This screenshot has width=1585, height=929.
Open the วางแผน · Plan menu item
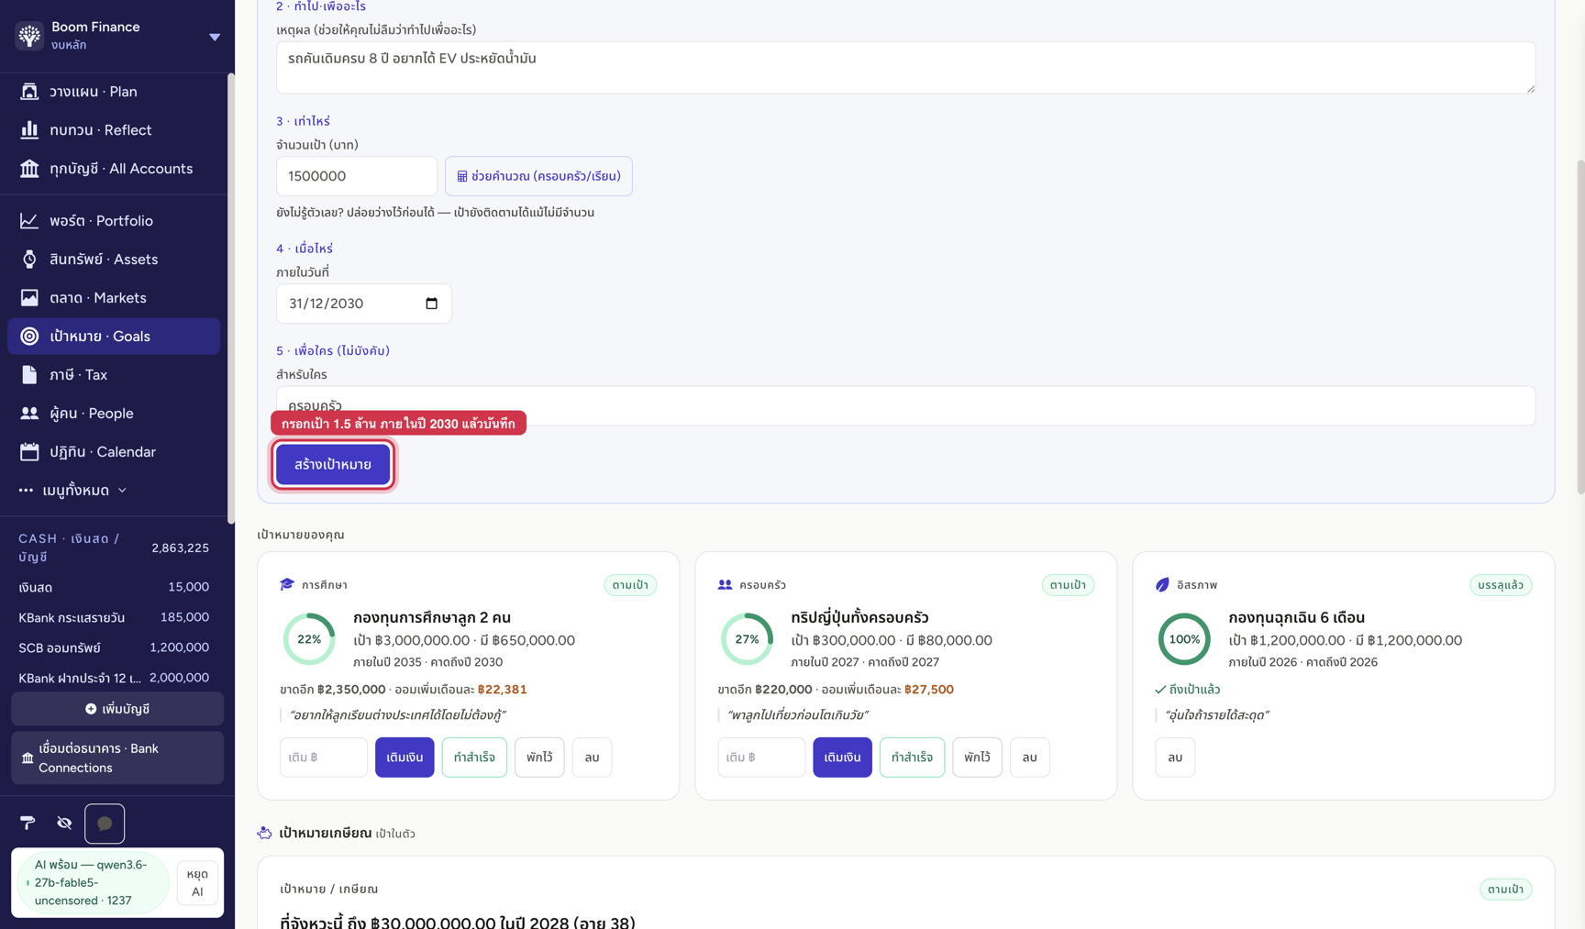[114, 92]
